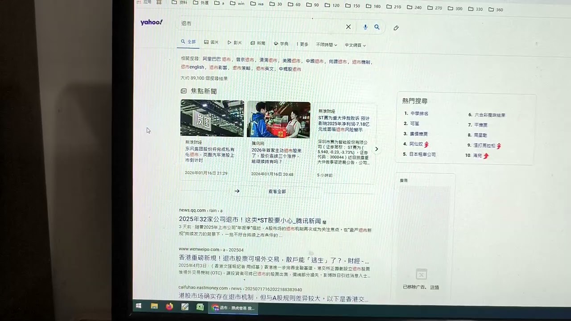
Task: Switch to the 圖片 tab
Action: coord(211,42)
